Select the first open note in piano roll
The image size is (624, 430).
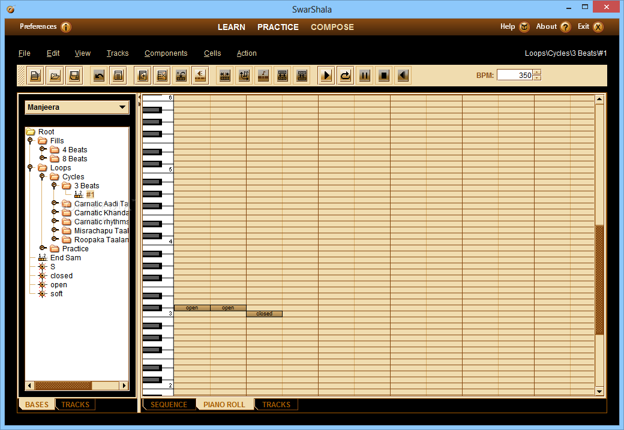[x=192, y=308]
